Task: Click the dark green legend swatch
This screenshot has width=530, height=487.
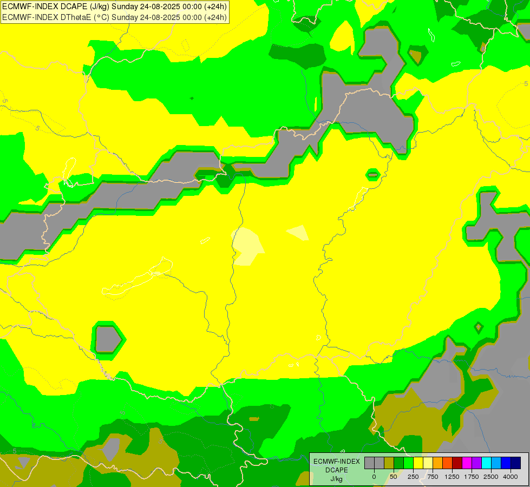Action: [x=398, y=463]
